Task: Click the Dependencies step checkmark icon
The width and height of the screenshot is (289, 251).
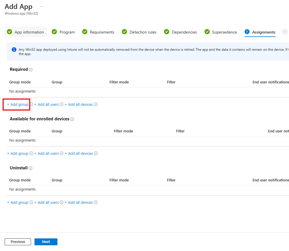Action: (x=167, y=32)
